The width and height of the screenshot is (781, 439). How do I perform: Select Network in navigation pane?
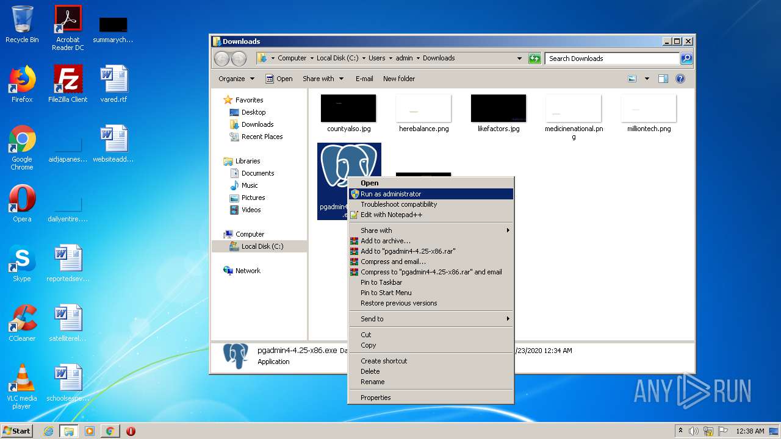click(242, 271)
